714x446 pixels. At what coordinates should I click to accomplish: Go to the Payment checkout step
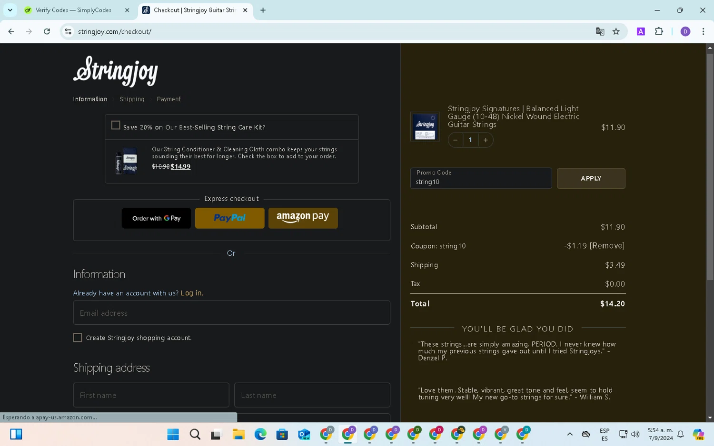169,99
